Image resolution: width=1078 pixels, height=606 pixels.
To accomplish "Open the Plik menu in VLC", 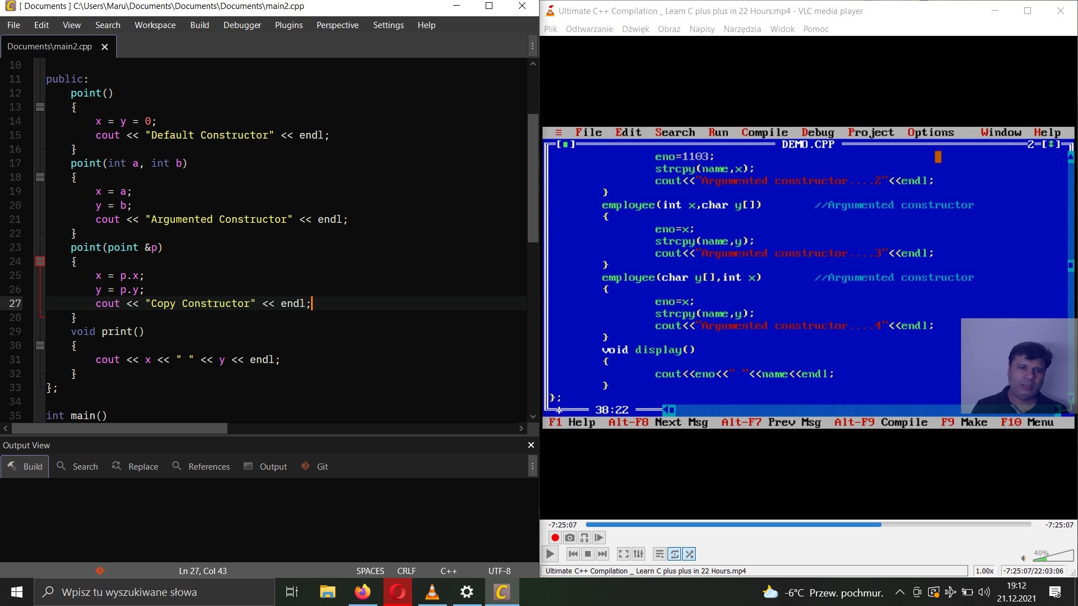I will (x=550, y=29).
